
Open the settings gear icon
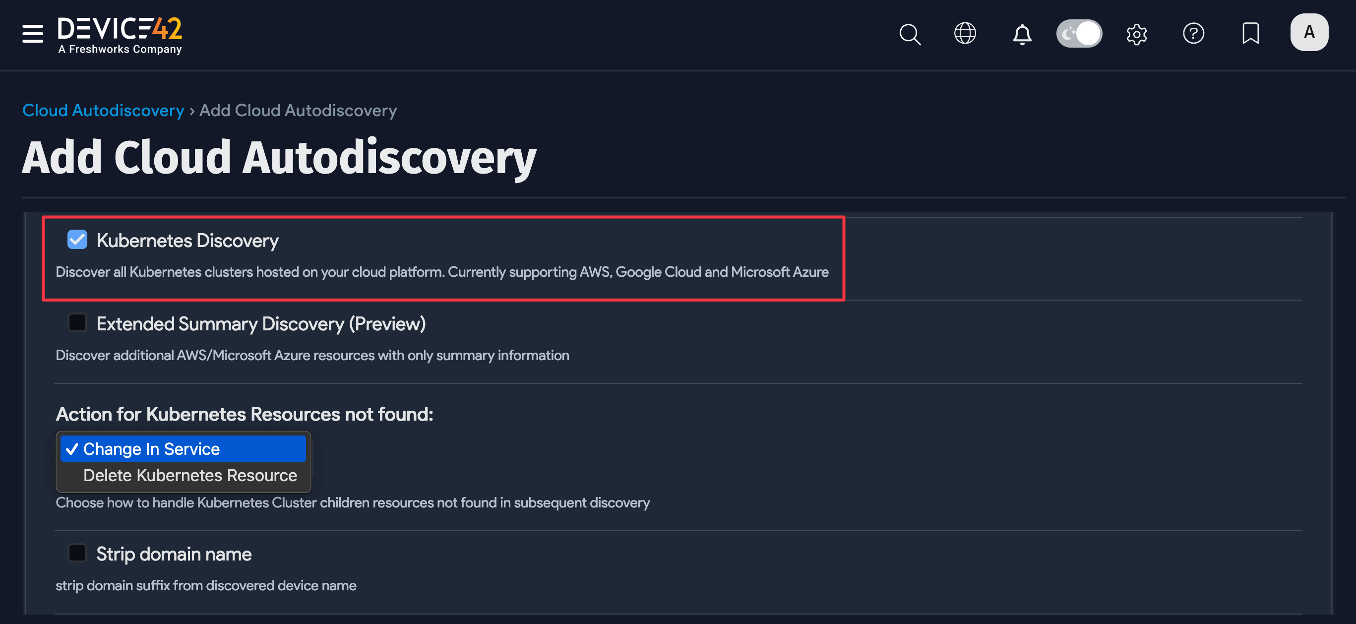coord(1136,34)
